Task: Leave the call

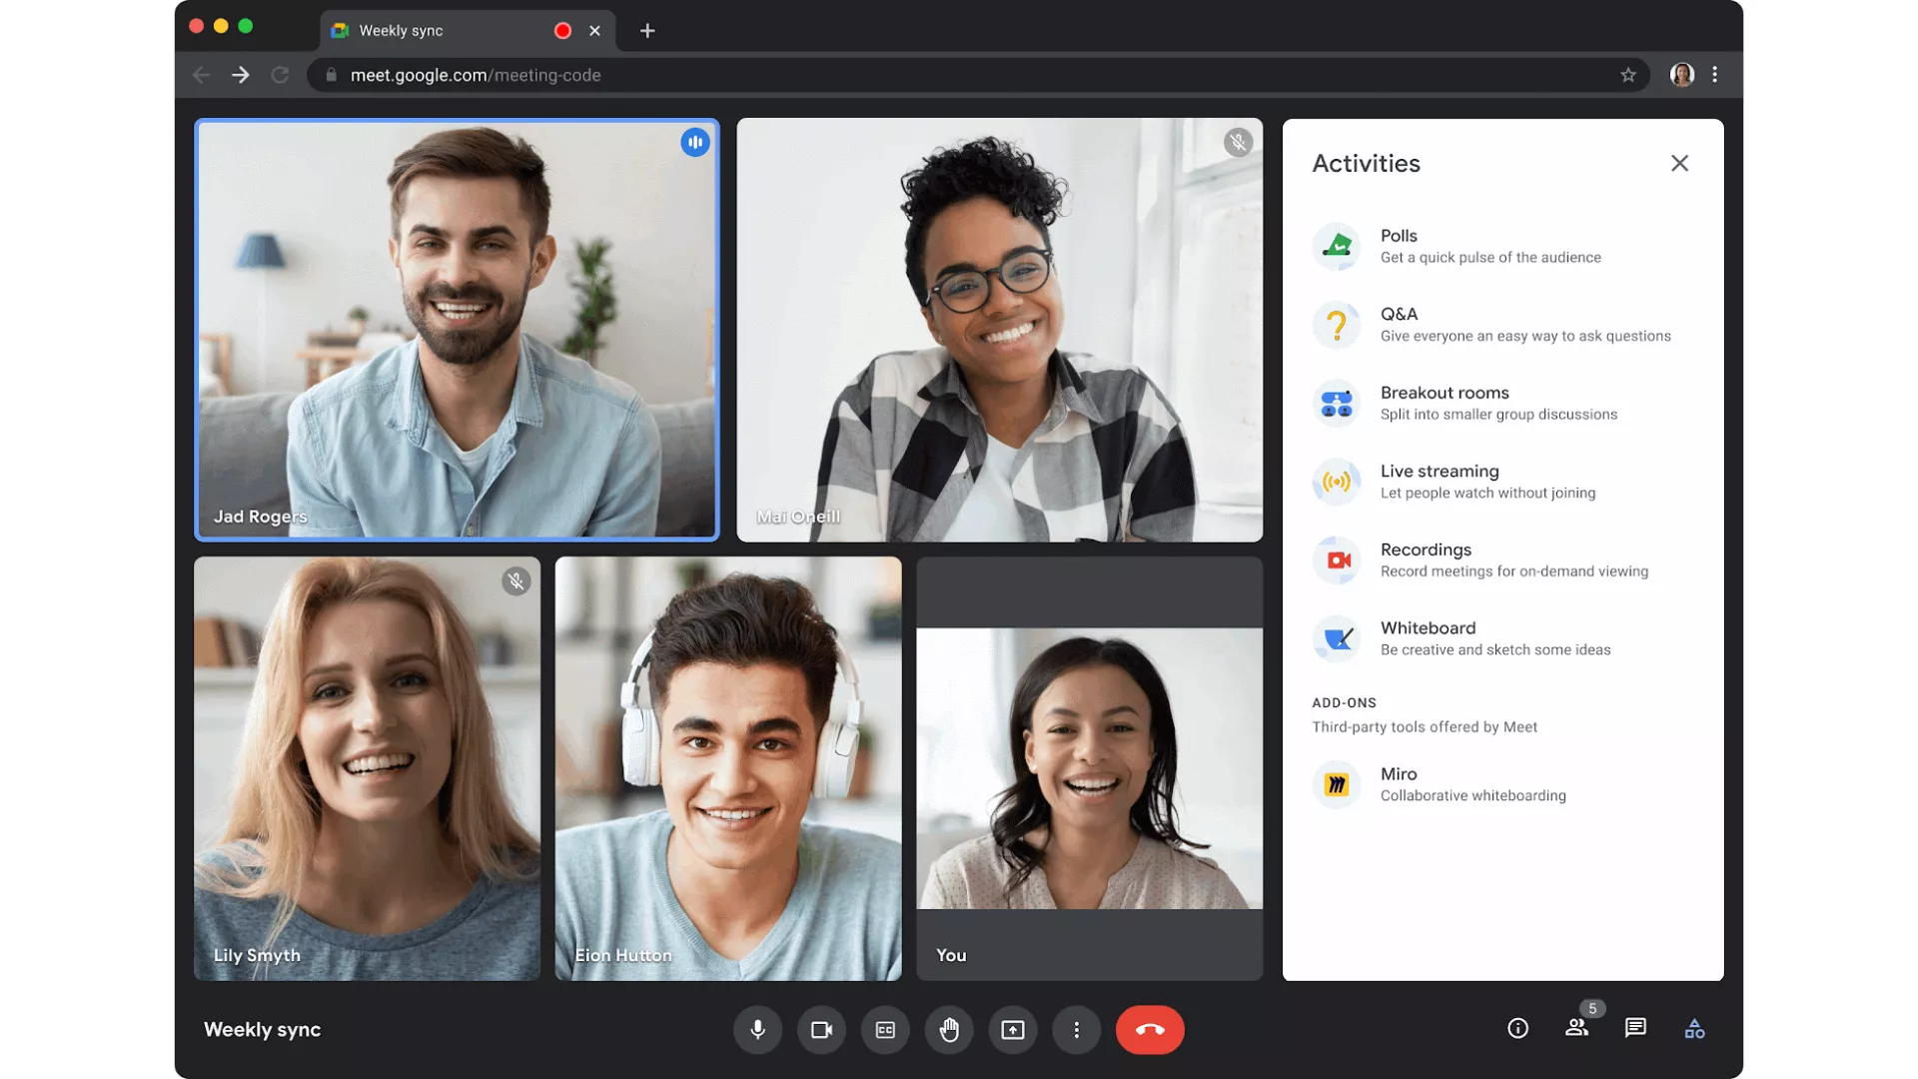Action: 1150,1029
